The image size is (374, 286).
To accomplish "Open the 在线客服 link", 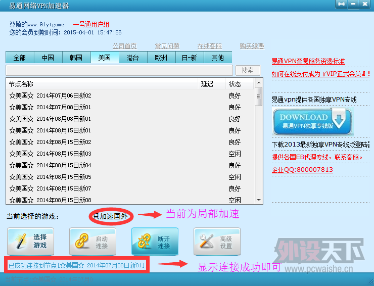I will pos(210,46).
